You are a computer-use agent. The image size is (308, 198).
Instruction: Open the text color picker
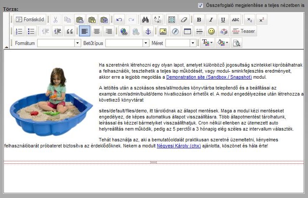(x=207, y=43)
